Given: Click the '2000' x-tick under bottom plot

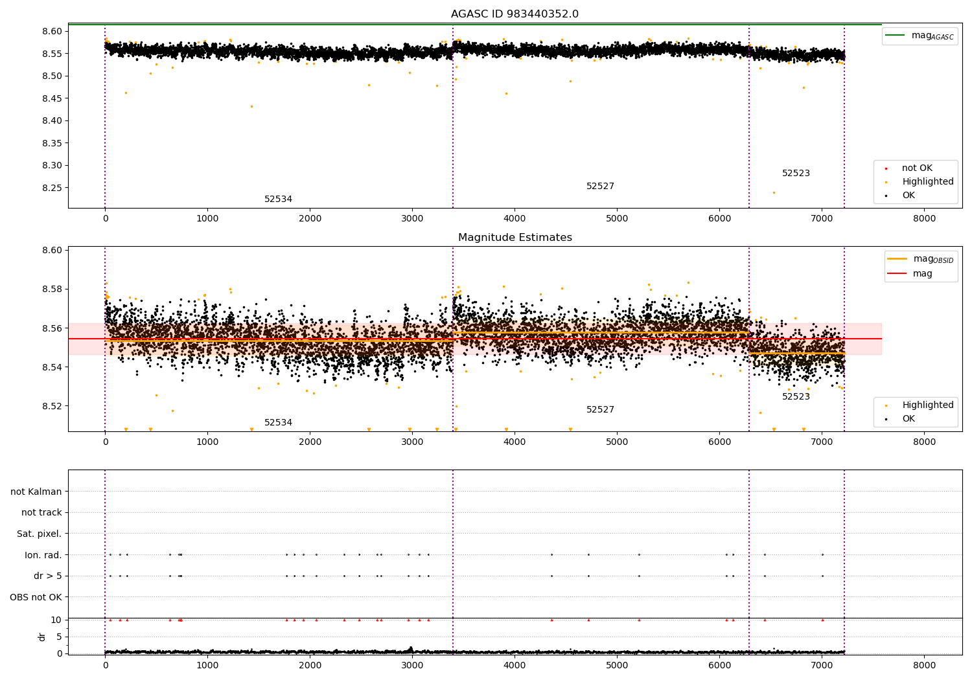Looking at the screenshot, I should coord(310,665).
